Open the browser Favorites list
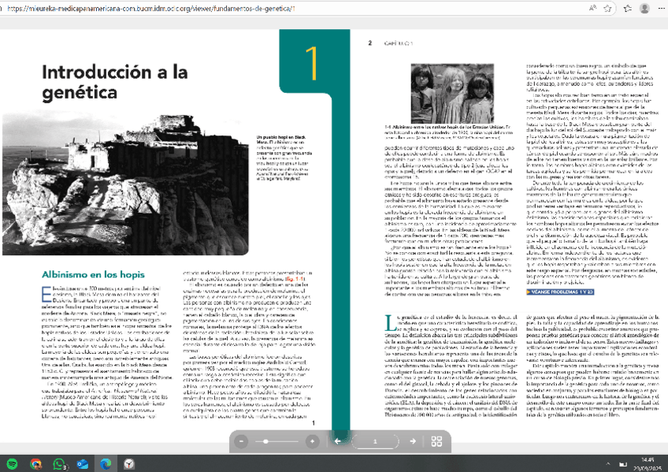Image resolution: width=668 pixels, height=472 pixels. (x=628, y=8)
